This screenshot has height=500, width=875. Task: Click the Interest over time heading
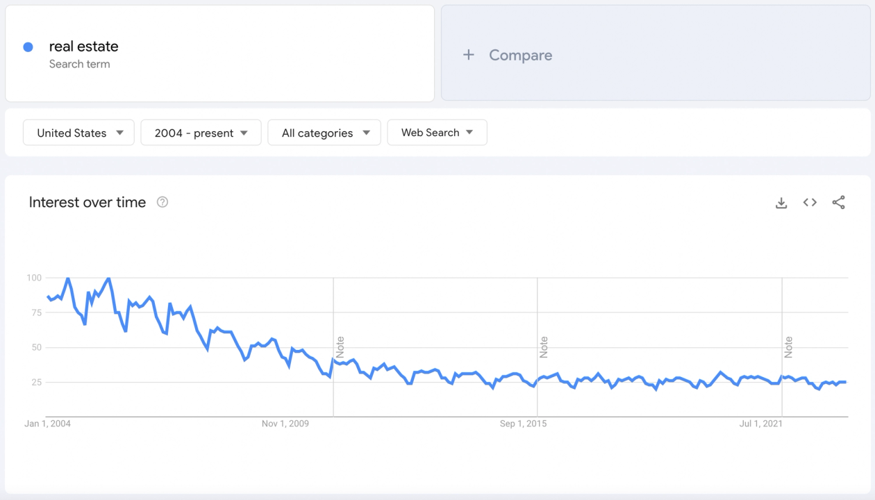point(87,202)
